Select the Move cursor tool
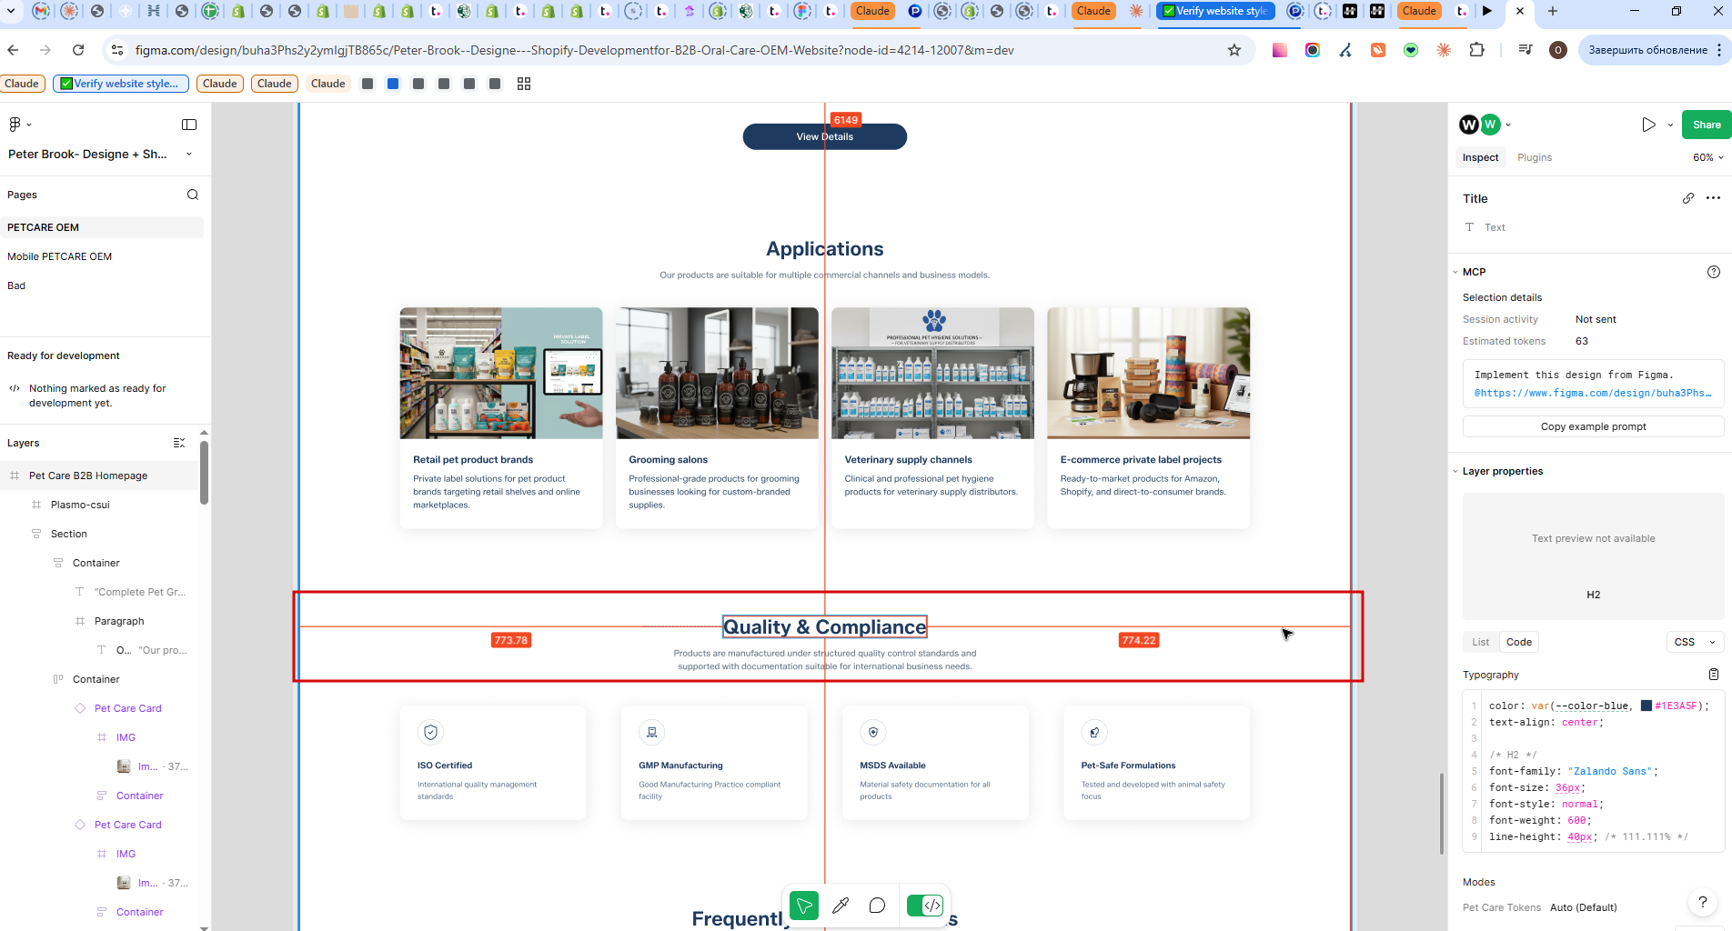1732x931 pixels. [804, 906]
